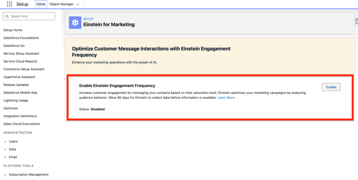358x180 pixels.
Task: Open the Optimizer page
Action: [11, 108]
